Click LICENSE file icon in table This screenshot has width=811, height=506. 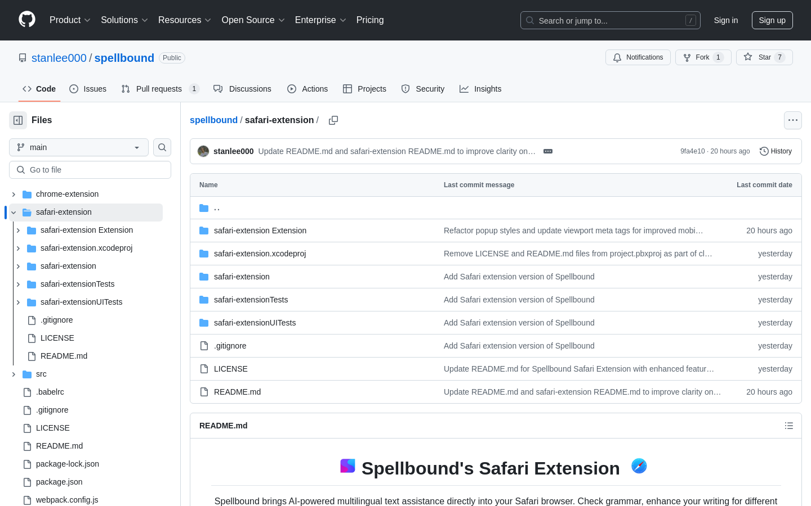[x=204, y=369]
